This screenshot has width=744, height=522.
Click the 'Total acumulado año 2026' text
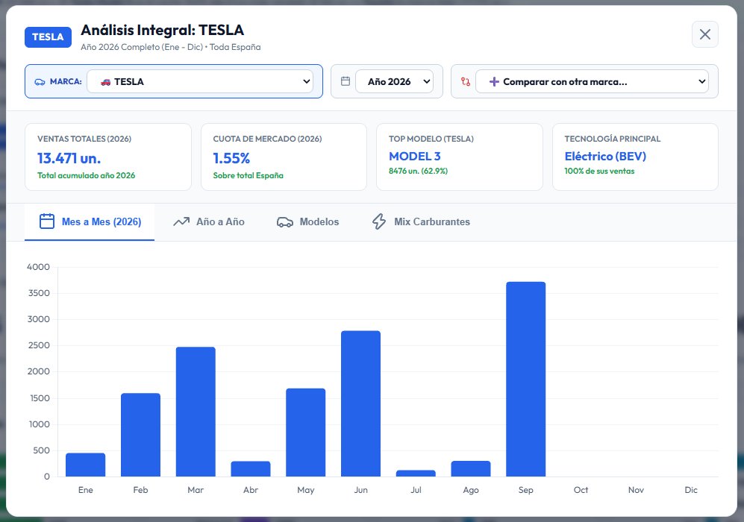click(87, 175)
